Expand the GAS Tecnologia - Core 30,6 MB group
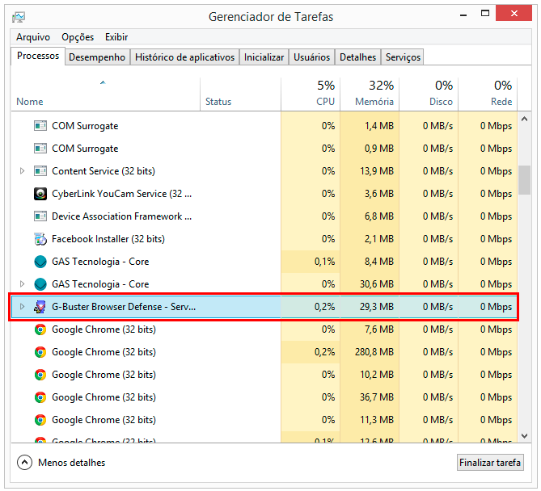The image size is (541, 491). (22, 284)
